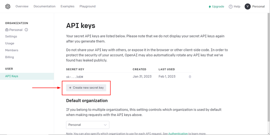Click the briefcase icon beside Personal organization

click(x=7, y=30)
